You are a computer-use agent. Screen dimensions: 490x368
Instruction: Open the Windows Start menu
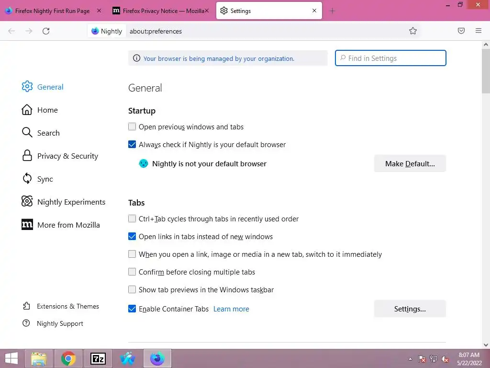click(x=11, y=358)
